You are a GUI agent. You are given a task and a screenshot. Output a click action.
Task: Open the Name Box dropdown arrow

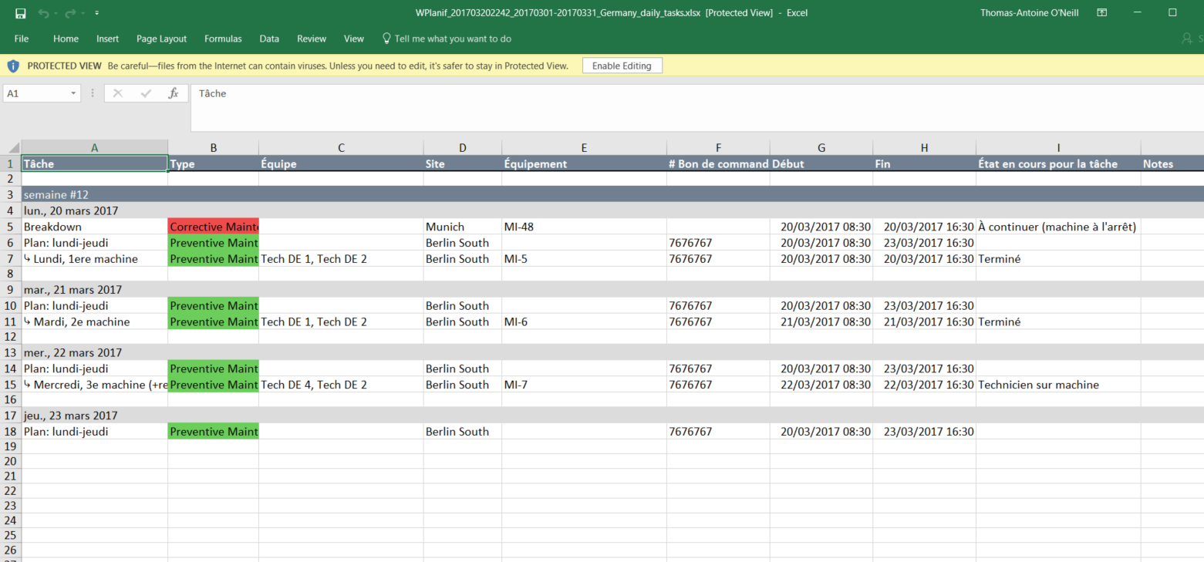pyautogui.click(x=75, y=93)
